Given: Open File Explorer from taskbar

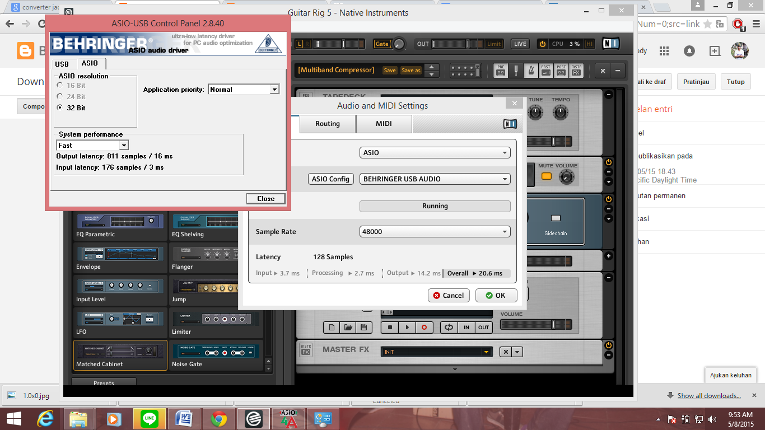Looking at the screenshot, I should click(x=79, y=419).
